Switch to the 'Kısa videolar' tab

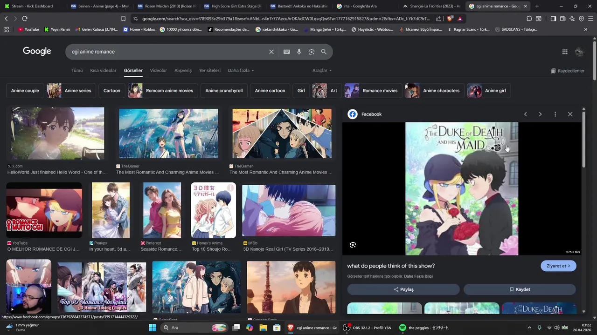click(103, 71)
